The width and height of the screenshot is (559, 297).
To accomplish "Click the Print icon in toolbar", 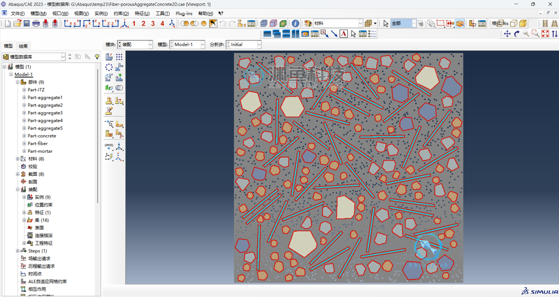I will click(x=36, y=24).
